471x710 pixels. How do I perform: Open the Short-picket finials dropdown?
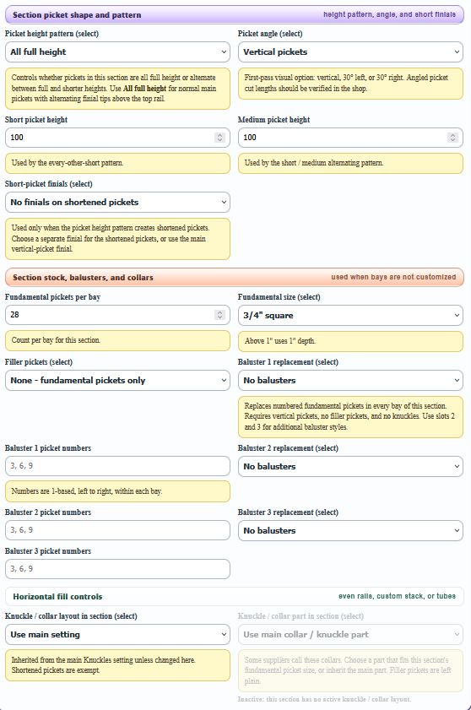pos(117,203)
